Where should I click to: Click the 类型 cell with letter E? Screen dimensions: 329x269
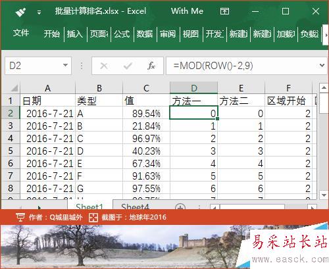click(99, 163)
